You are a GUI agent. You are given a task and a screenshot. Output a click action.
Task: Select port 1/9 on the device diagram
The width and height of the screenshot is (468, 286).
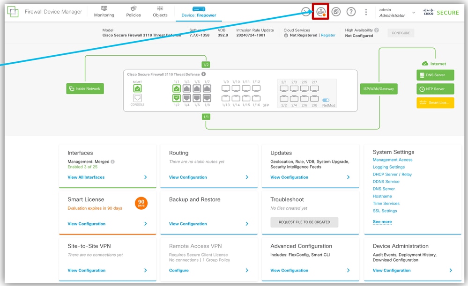click(226, 88)
